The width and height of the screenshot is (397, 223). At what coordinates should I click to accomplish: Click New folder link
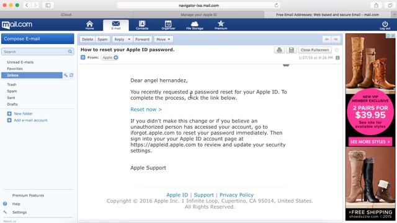[x=23, y=113]
